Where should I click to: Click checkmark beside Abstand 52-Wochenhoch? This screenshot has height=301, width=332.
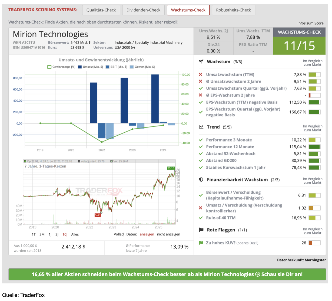point(201,153)
